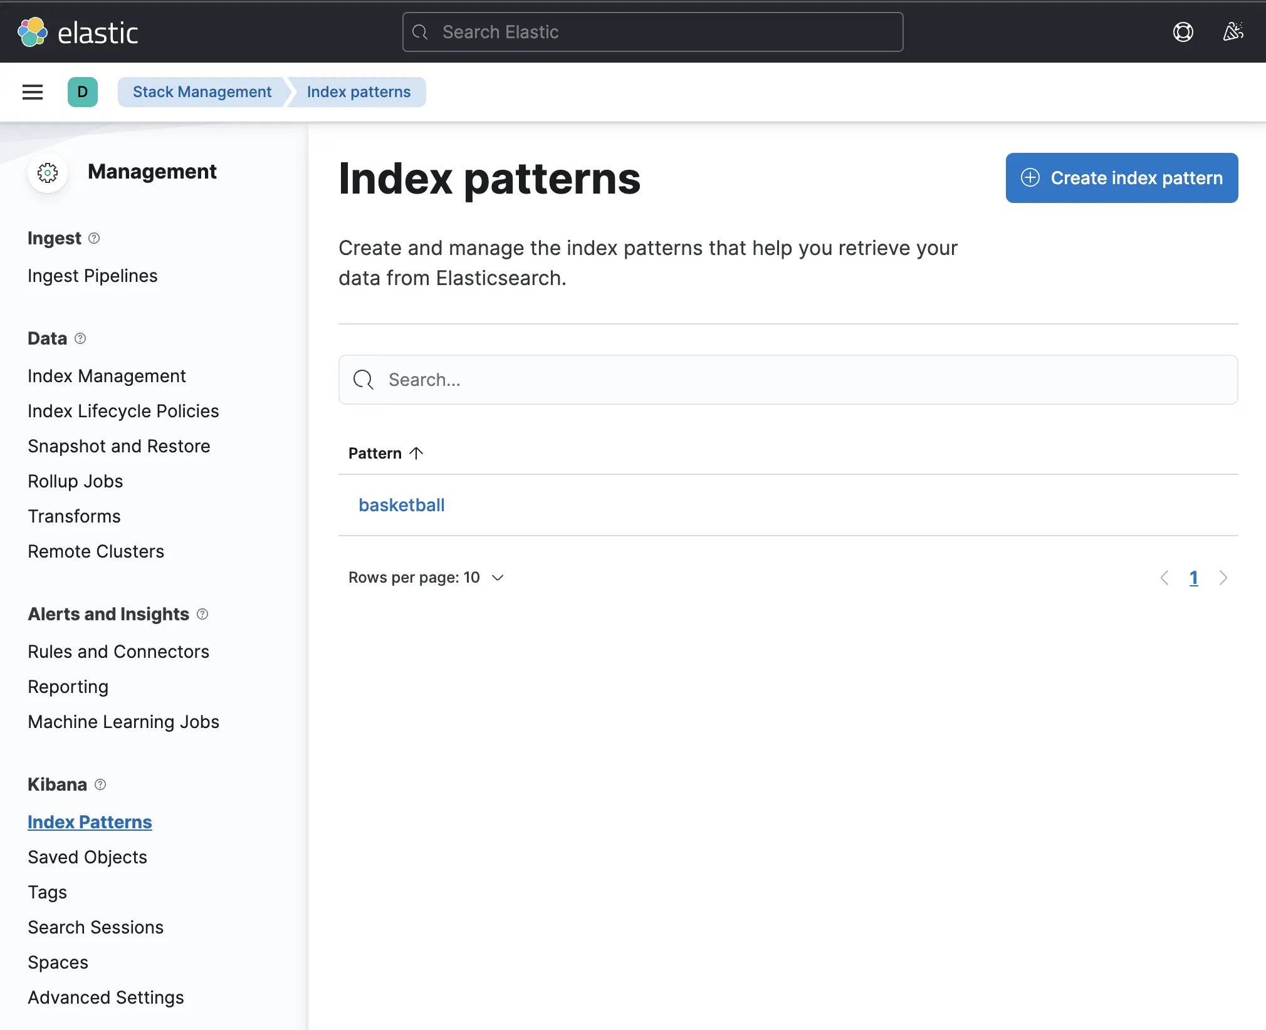The width and height of the screenshot is (1266, 1030).
Task: Click help icon beside Alerts and Insights
Action: tap(202, 614)
